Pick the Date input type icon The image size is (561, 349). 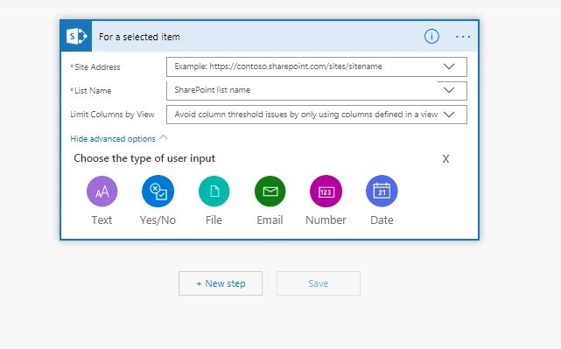[x=382, y=192]
